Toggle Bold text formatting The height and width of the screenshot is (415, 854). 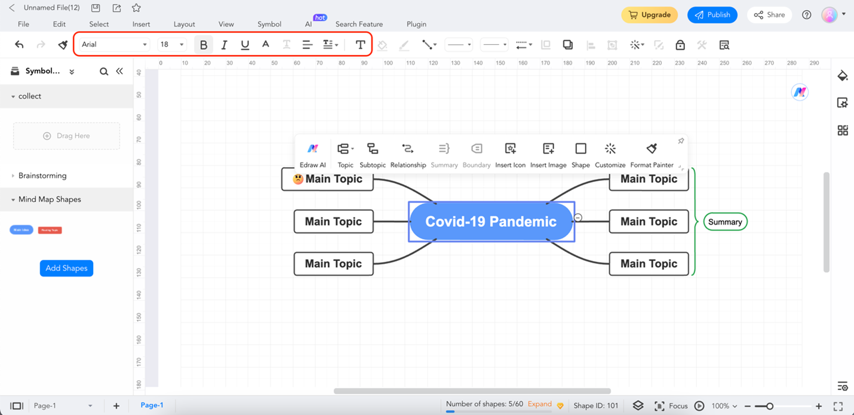pyautogui.click(x=204, y=45)
